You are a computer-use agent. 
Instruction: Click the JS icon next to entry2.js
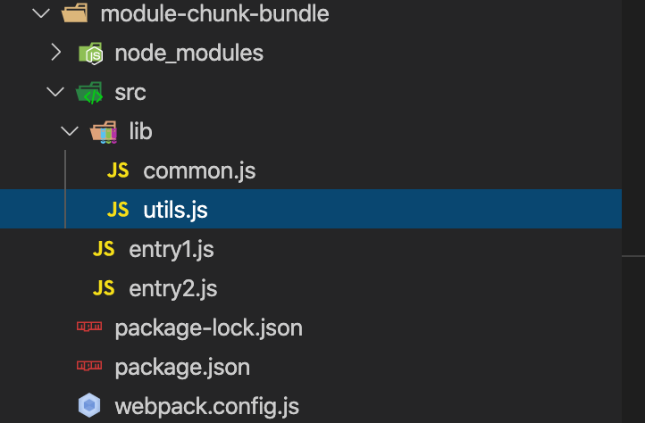[x=104, y=289]
